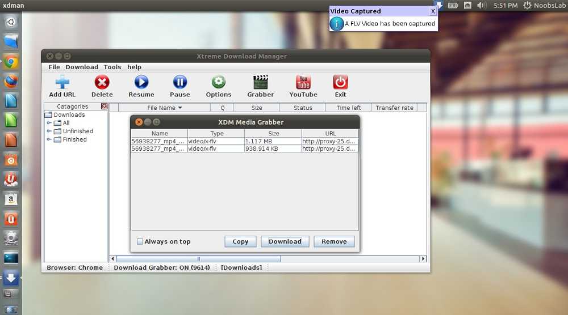Screen dimensions: 568x315
Task: Select the Finished folder in tree
Action: (70, 139)
